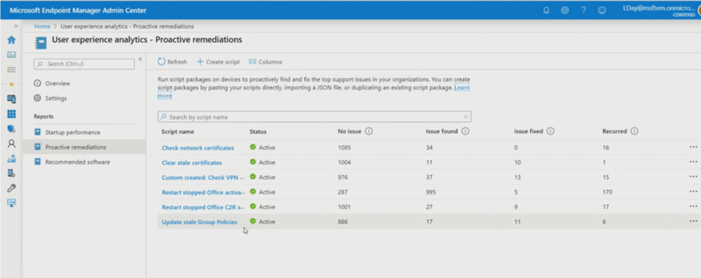Open more options for Clear stale certificates
The width and height of the screenshot is (701, 278).
(693, 161)
